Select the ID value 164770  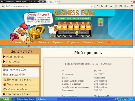pyautogui.click(x=98, y=71)
